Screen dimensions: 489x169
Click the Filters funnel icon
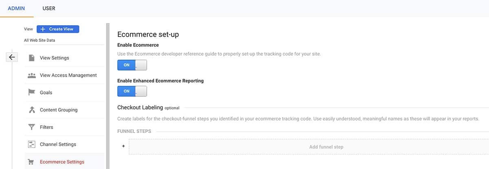[31, 127]
